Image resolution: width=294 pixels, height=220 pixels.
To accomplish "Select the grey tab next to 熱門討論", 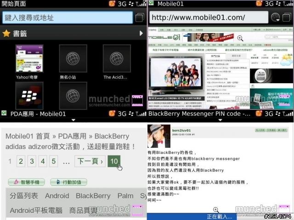I will (236, 56).
